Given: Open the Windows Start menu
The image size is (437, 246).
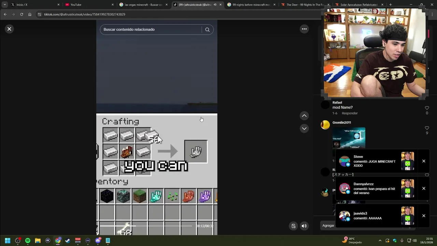Looking at the screenshot, I should coord(8,241).
